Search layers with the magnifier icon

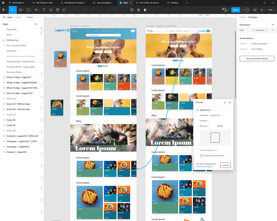tap(4, 17)
